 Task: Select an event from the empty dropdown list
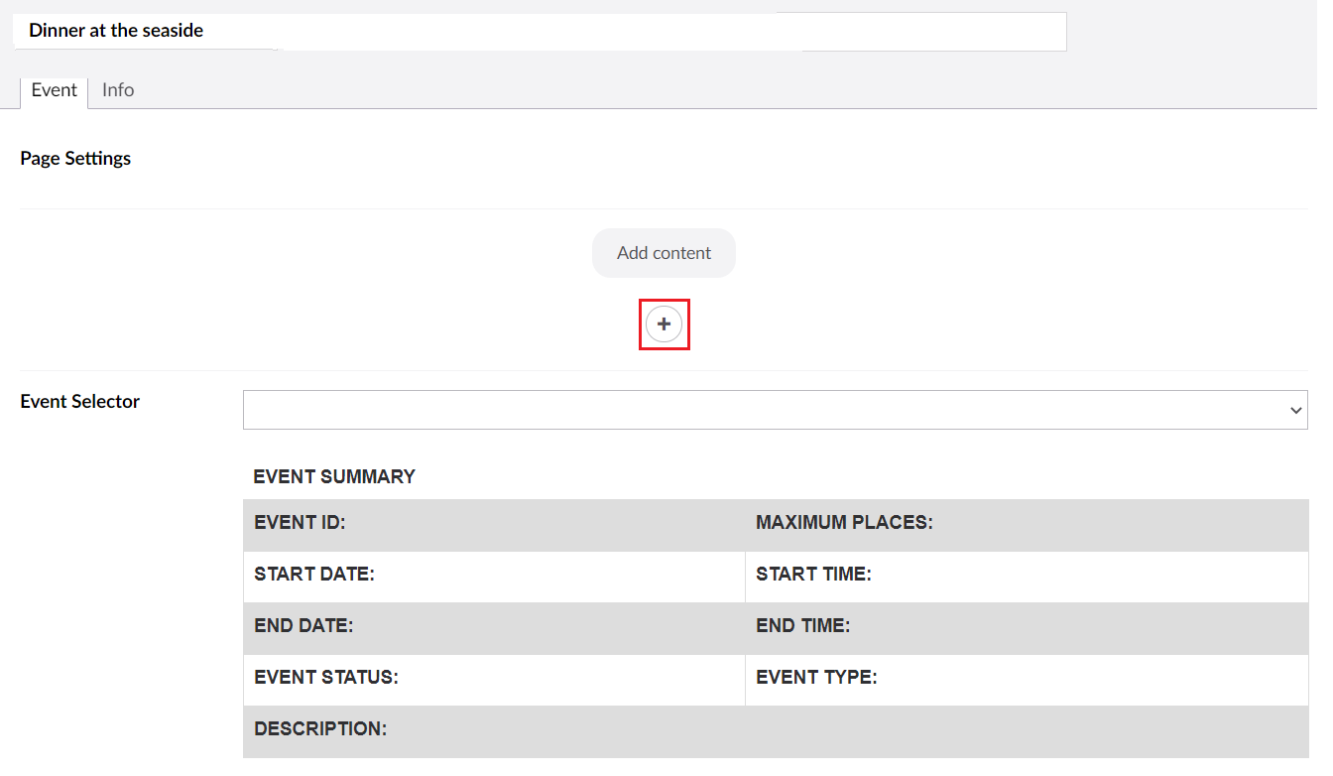776,409
